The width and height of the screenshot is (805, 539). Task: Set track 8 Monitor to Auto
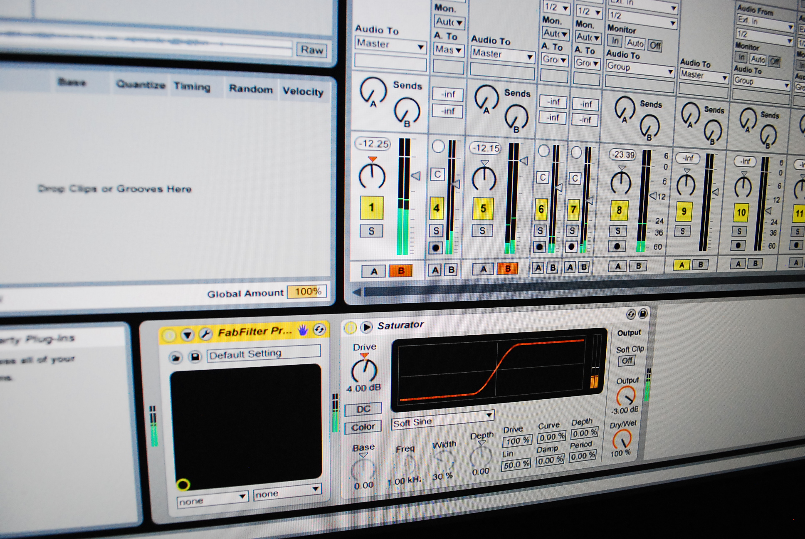coord(635,43)
